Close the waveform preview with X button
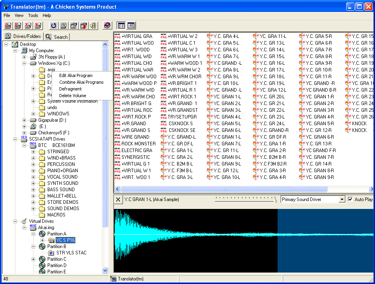The width and height of the screenshot is (375, 284). click(x=118, y=199)
